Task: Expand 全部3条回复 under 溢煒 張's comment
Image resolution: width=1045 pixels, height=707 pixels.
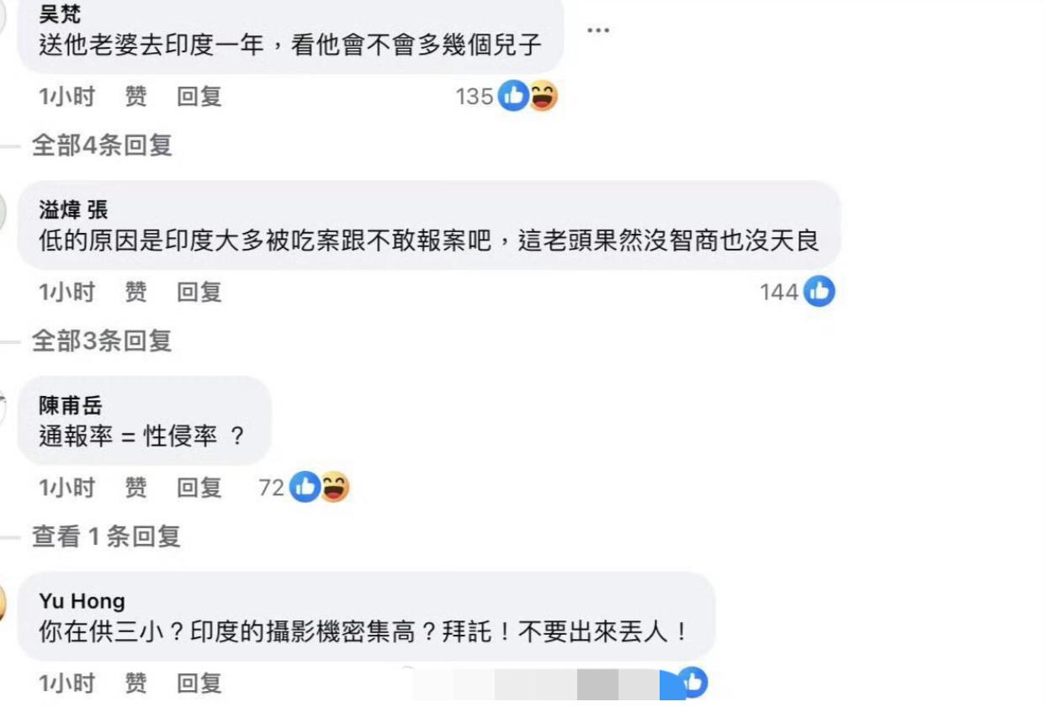Action: (102, 340)
